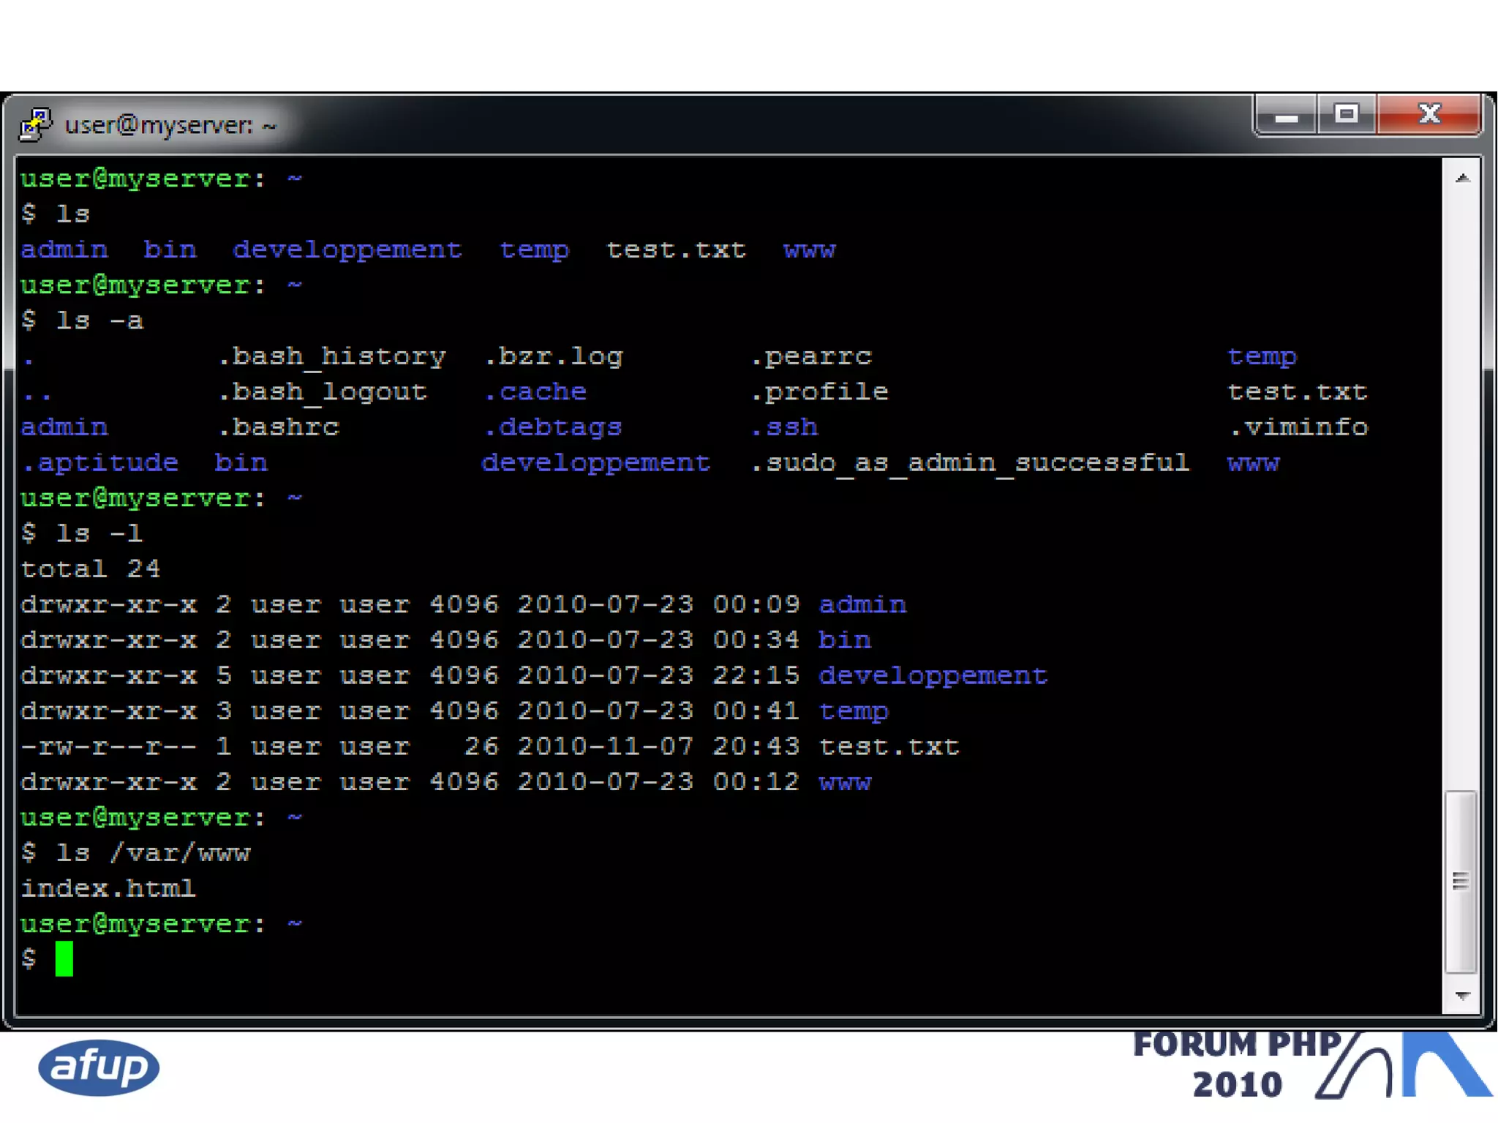This screenshot has height=1123, width=1498.
Task: Click the scrollbar up arrow
Action: (x=1462, y=179)
